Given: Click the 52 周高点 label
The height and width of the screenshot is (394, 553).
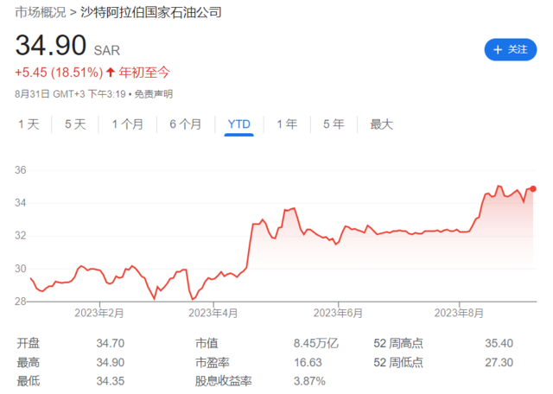Looking at the screenshot, I should (398, 343).
